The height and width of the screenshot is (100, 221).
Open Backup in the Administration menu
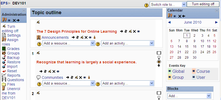tap(13, 58)
